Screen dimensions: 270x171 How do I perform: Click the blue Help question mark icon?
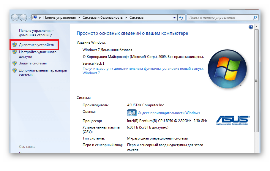pos(250,27)
